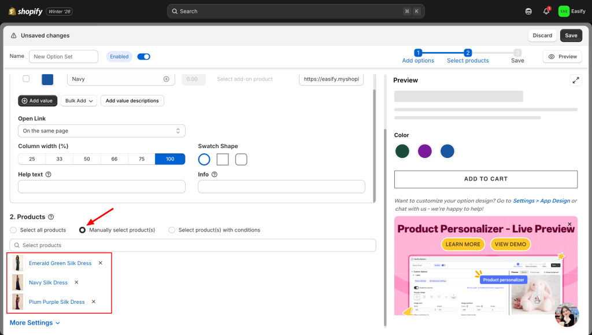Image resolution: width=592 pixels, height=335 pixels.
Task: Open the Bulk Add dropdown
Action: tap(79, 101)
